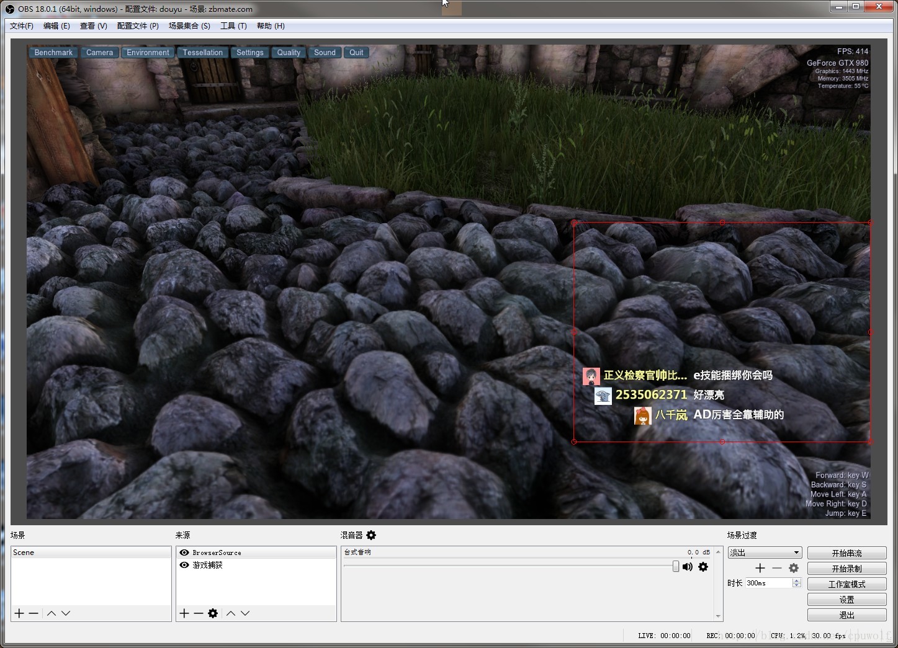Click 开始录制 to start recording
This screenshot has width=898, height=648.
(x=846, y=569)
